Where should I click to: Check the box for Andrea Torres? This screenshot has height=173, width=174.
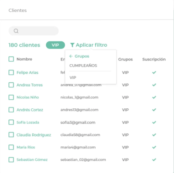tap(11, 85)
